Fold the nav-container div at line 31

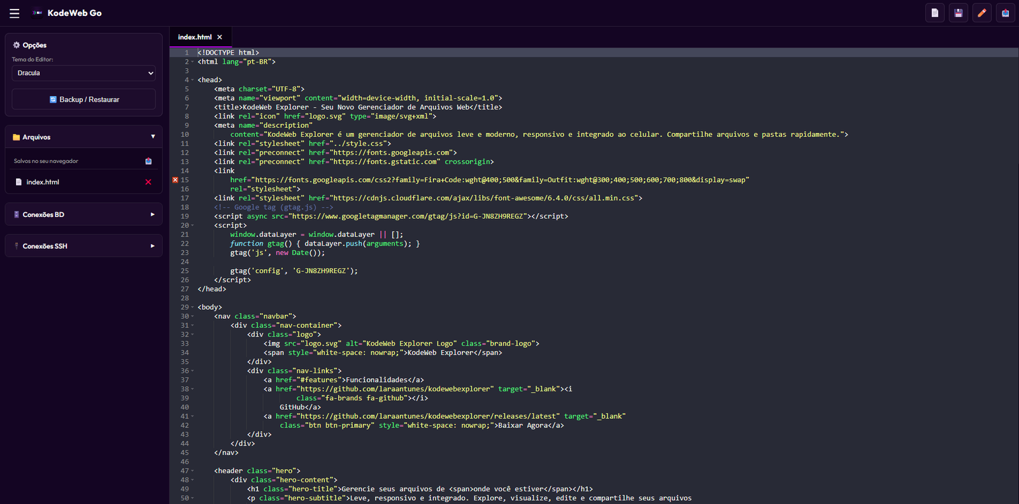click(x=192, y=325)
